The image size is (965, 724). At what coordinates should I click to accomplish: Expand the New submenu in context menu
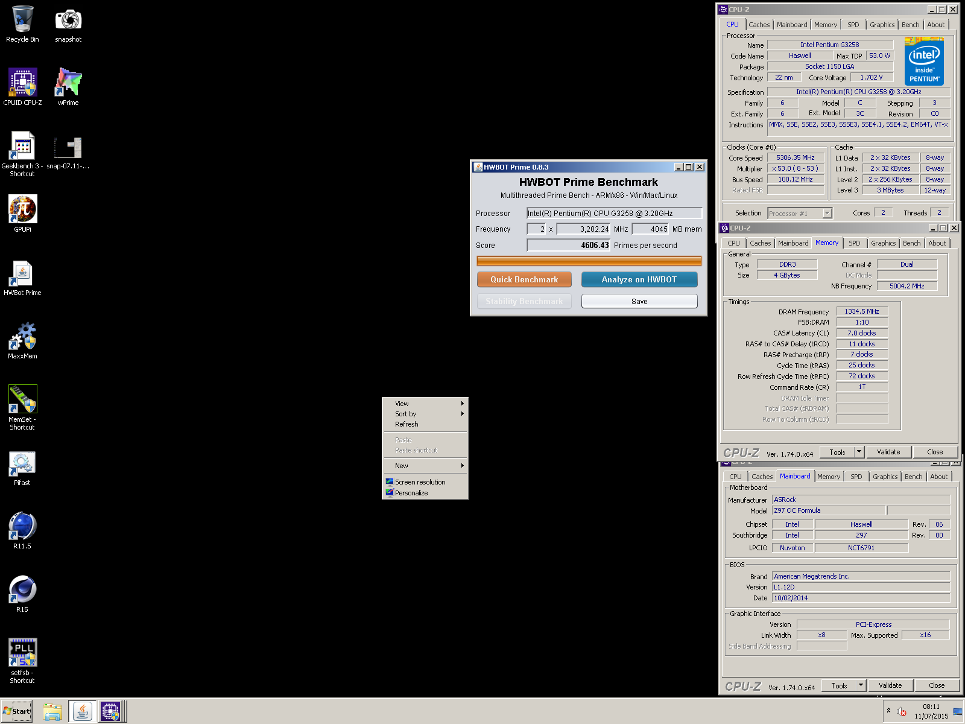point(425,466)
